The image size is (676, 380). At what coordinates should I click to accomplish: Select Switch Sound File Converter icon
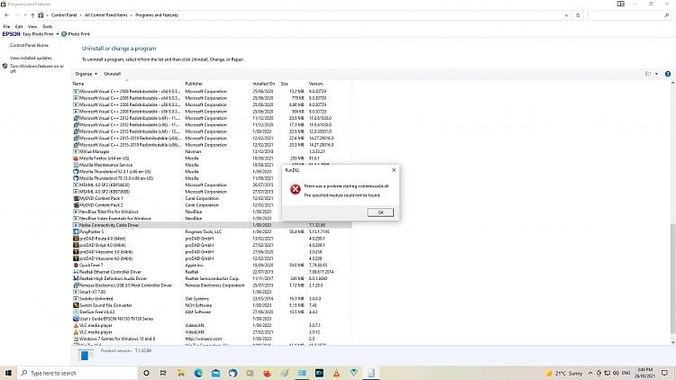(x=76, y=305)
